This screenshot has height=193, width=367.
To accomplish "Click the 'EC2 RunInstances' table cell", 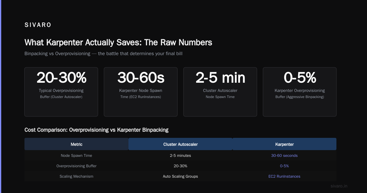I will coord(284,176).
